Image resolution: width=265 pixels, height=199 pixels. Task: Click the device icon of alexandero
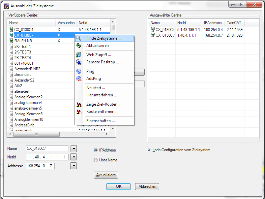(11, 74)
